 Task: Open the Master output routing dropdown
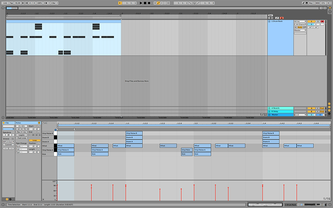click(x=300, y=30)
